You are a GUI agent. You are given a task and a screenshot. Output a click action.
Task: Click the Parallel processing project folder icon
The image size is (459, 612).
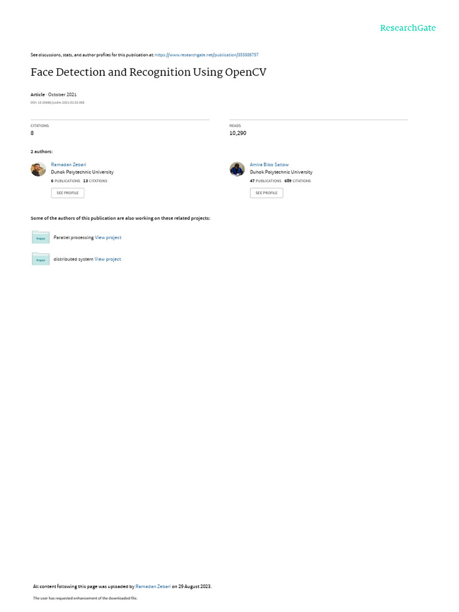(x=41, y=237)
